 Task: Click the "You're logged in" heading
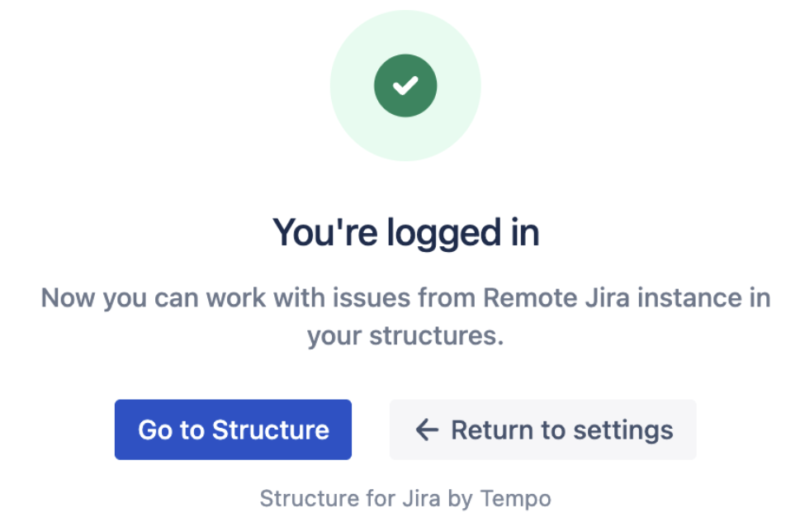point(405,233)
